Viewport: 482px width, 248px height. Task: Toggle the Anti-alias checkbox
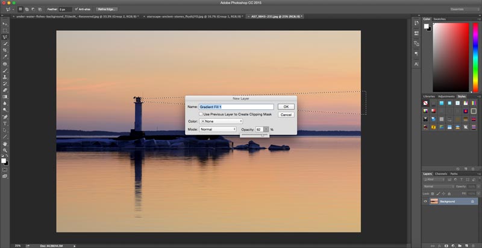(77, 9)
